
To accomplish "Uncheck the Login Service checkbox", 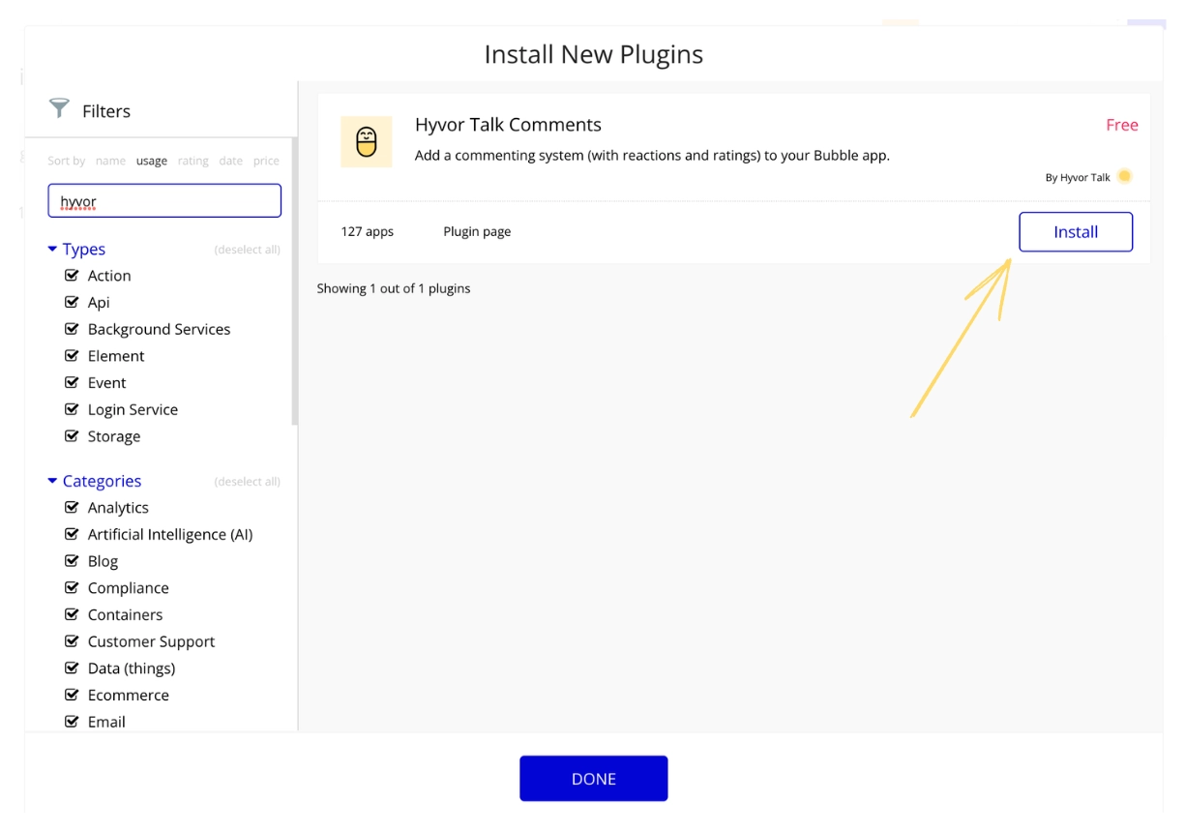I will point(72,409).
